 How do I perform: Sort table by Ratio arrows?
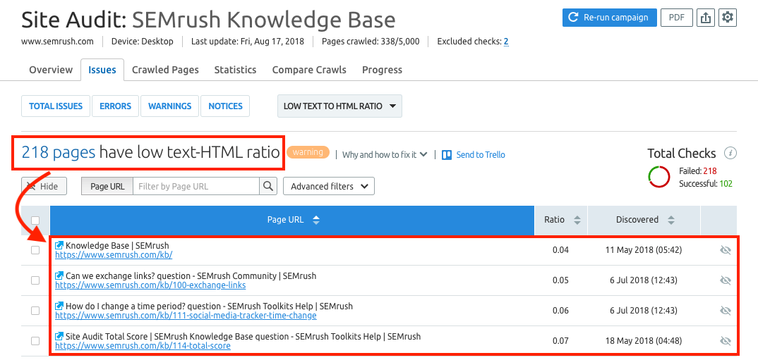pos(577,220)
